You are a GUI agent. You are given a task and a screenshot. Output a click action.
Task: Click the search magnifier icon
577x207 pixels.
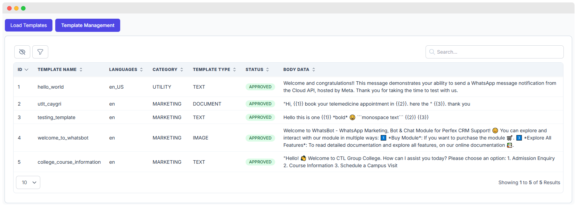pyautogui.click(x=432, y=52)
